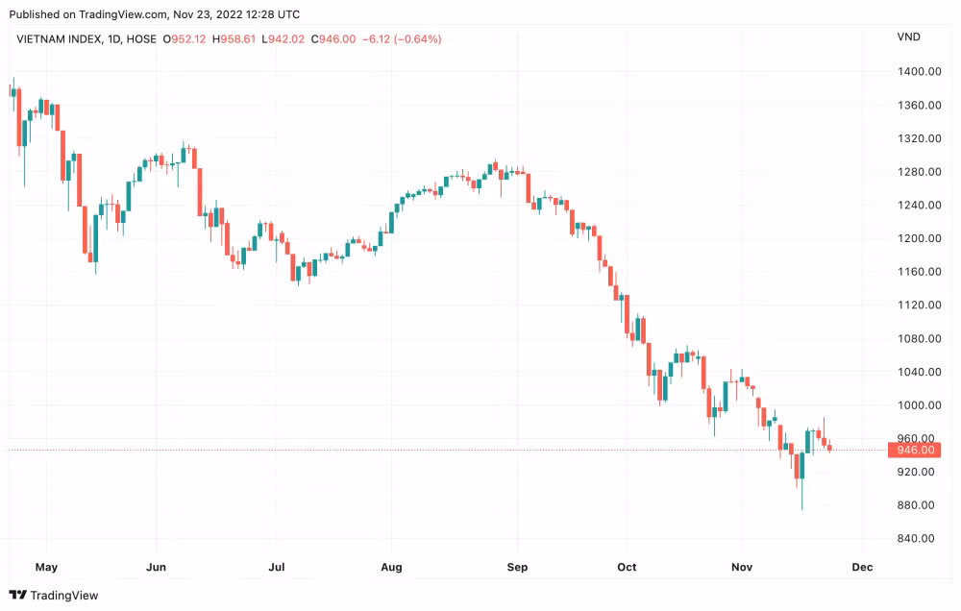Select the Nov label on time axis

click(742, 567)
